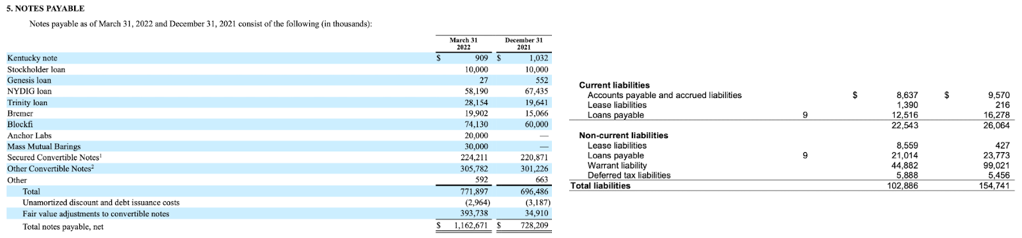Click the value 99,021 for warrant liability
This screenshot has height=238, width=1022.
click(x=996, y=165)
